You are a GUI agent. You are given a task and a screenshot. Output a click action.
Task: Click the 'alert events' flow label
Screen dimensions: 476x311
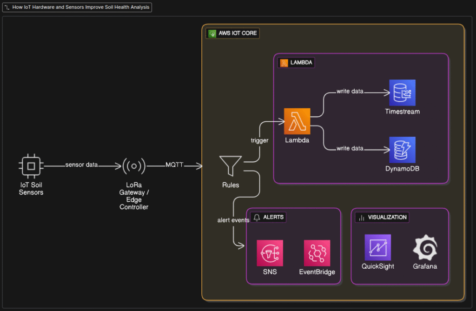click(233, 220)
